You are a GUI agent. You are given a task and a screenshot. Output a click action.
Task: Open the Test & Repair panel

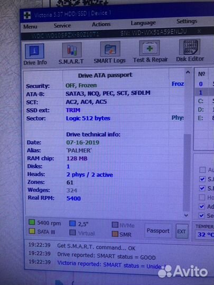tap(150, 52)
